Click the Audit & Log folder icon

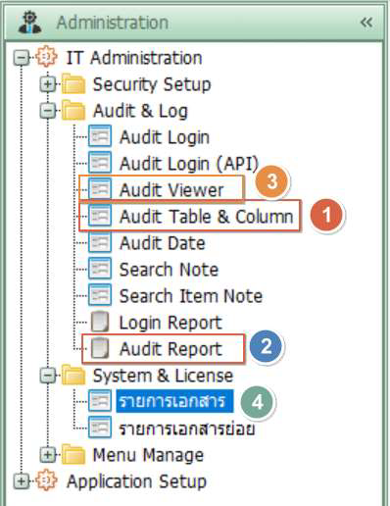(73, 110)
